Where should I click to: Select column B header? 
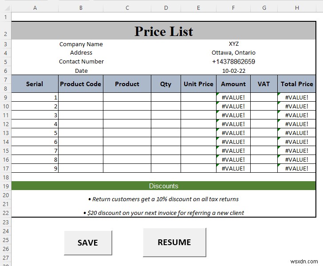click(81, 8)
